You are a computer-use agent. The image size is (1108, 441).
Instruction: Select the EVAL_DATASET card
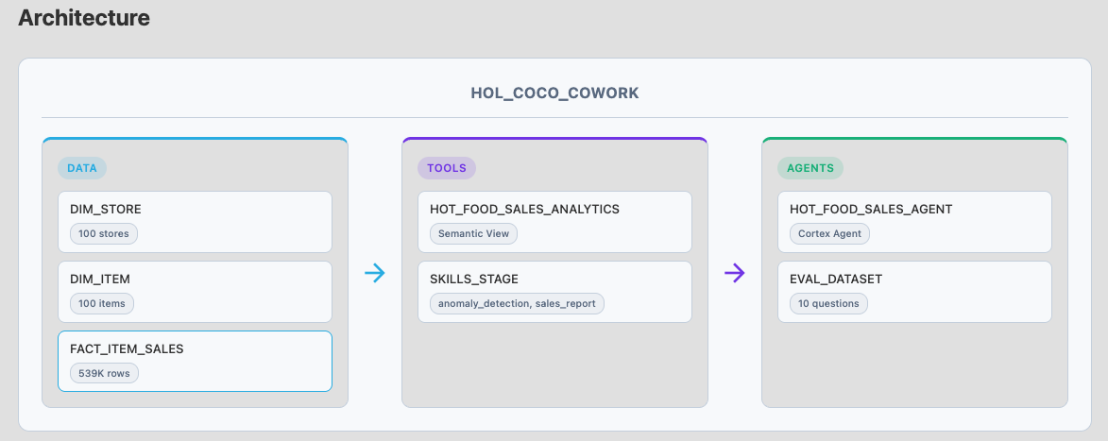pos(914,292)
